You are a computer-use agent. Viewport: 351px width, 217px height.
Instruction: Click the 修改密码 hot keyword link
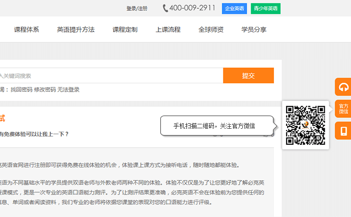(45, 90)
